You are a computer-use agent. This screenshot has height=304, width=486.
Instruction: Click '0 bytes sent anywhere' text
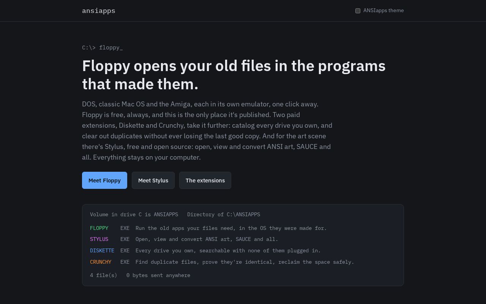(x=158, y=275)
